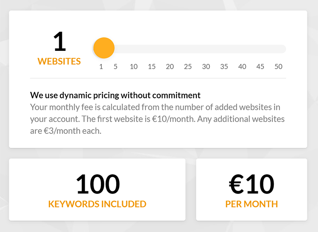Click the dynamic pricing heading text
The height and width of the screenshot is (232, 318).
115,95
